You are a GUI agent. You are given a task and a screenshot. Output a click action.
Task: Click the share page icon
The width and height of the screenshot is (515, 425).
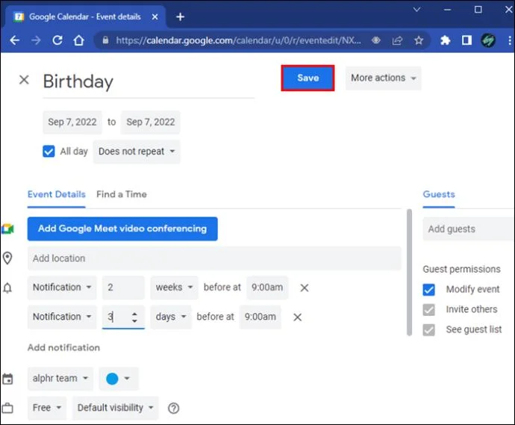(397, 40)
